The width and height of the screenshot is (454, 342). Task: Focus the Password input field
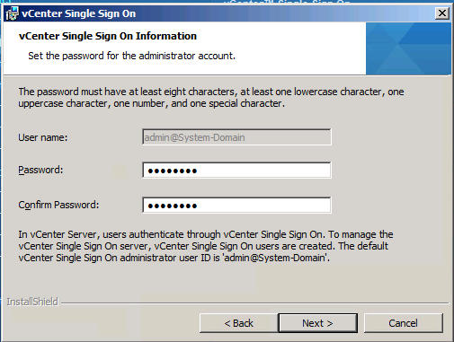click(x=236, y=171)
